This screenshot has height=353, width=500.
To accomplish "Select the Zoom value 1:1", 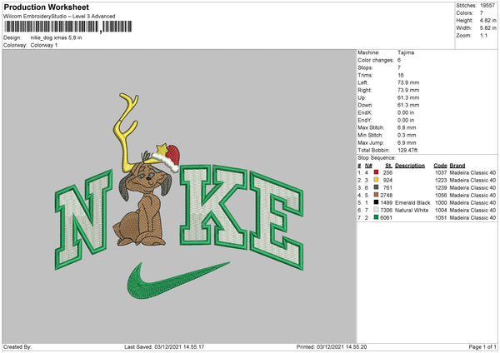I will [x=483, y=35].
